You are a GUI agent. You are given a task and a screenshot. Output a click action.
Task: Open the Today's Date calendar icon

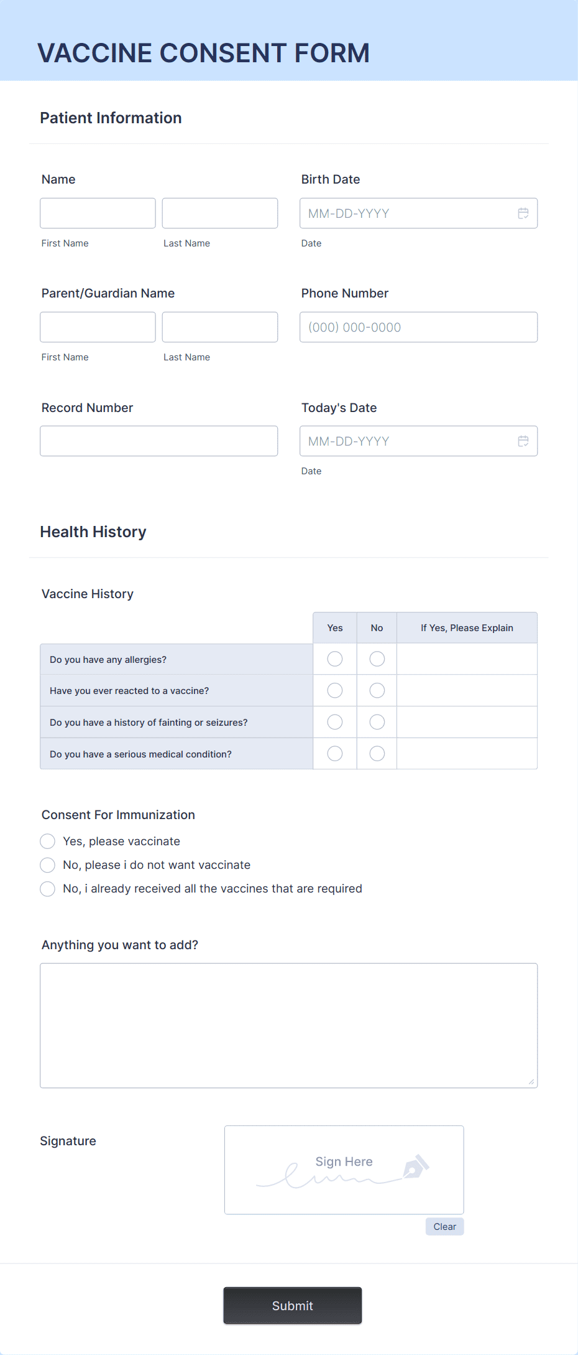click(x=523, y=441)
